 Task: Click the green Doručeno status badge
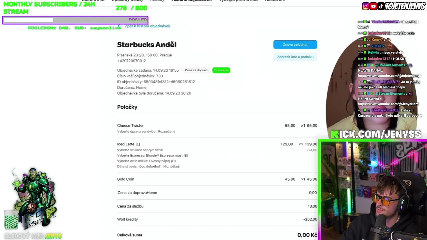(221, 70)
